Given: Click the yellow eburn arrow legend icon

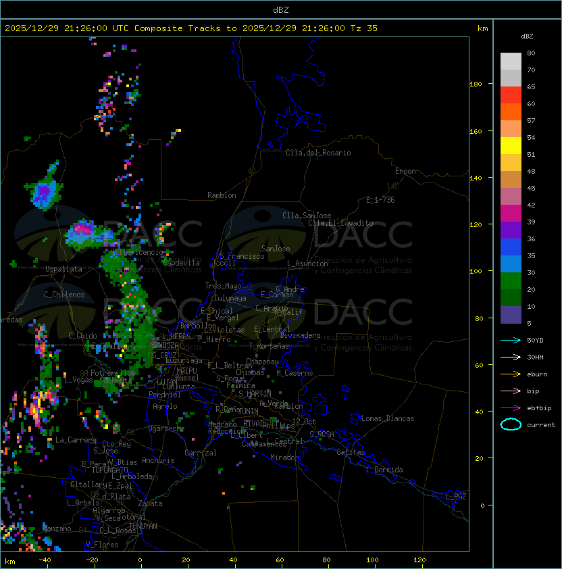Looking at the screenshot, I should click(x=511, y=374).
